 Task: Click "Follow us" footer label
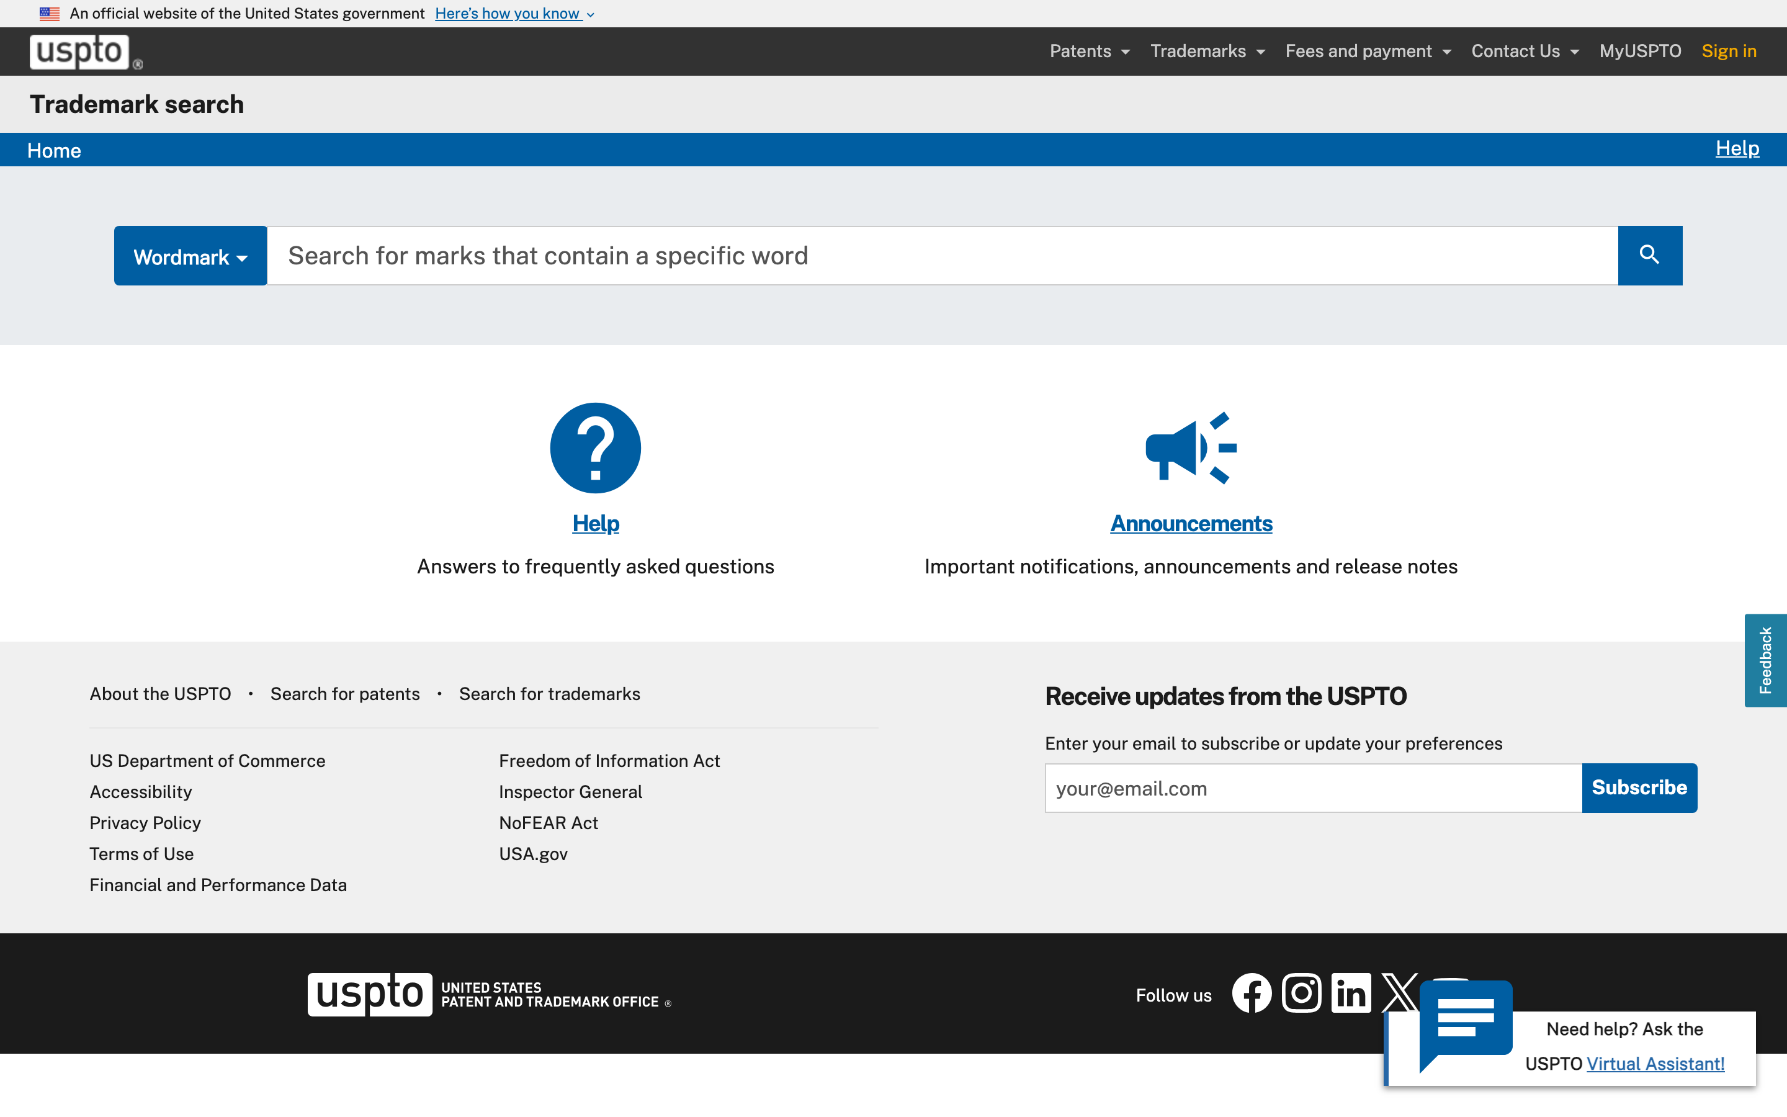point(1173,995)
